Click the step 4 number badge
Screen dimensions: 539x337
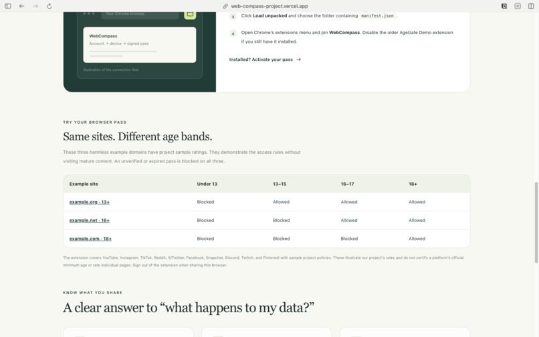[x=233, y=33]
